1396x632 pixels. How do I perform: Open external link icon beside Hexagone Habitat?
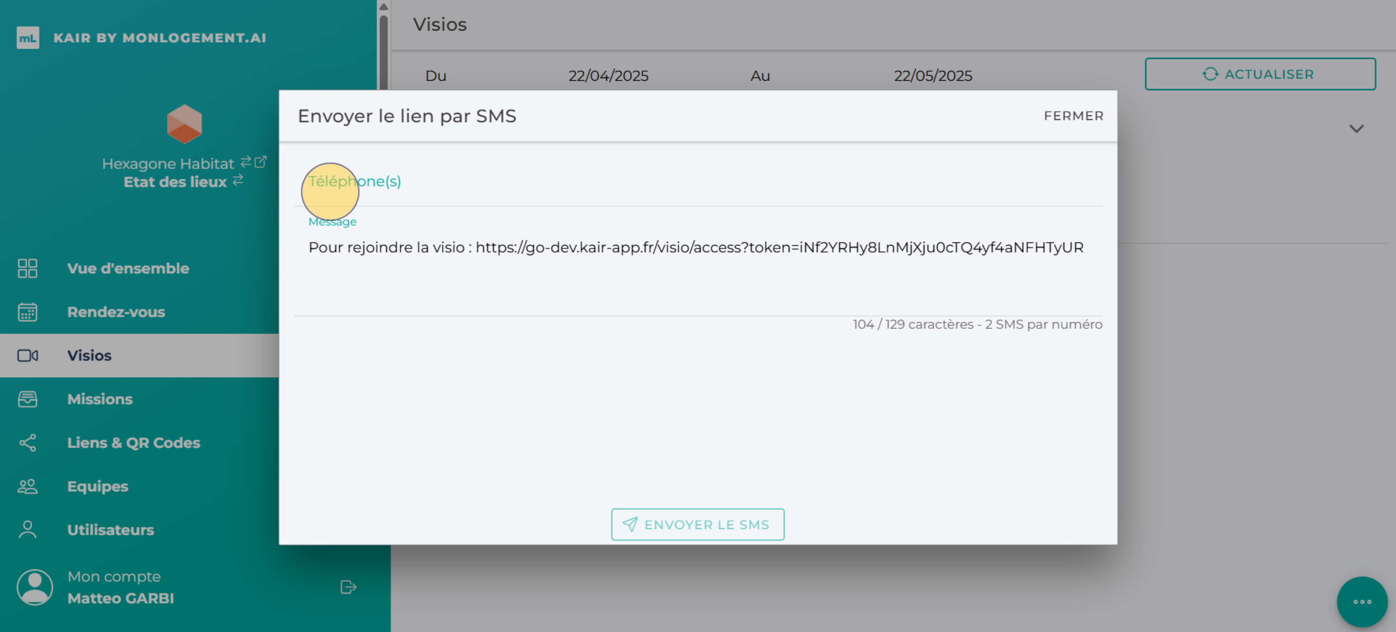point(261,162)
